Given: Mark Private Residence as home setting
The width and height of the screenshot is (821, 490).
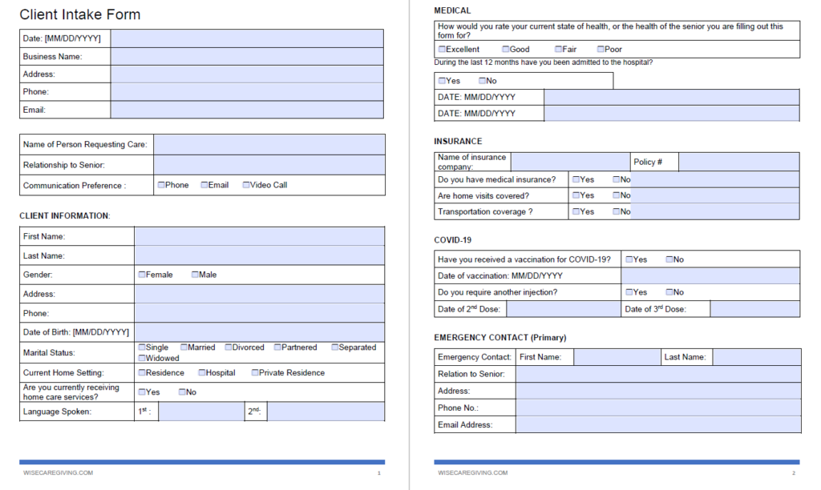Looking at the screenshot, I should tap(255, 372).
